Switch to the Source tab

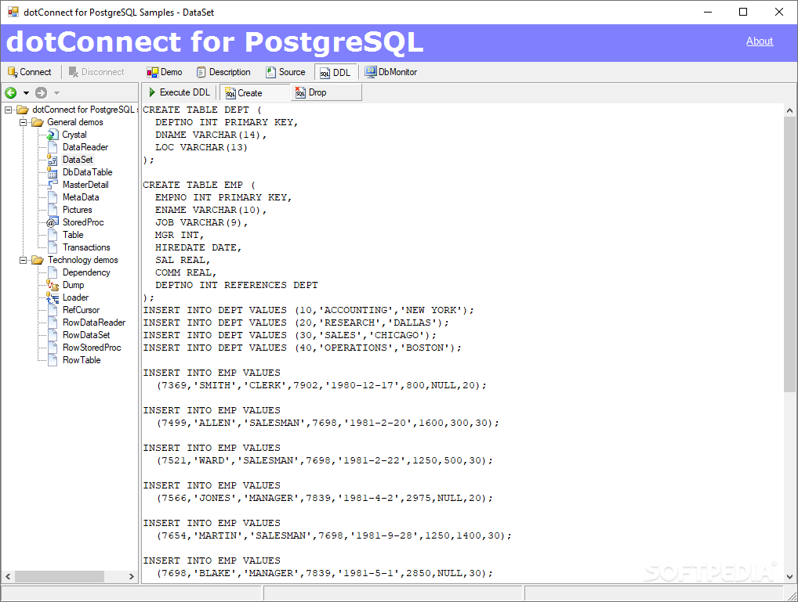tap(285, 72)
